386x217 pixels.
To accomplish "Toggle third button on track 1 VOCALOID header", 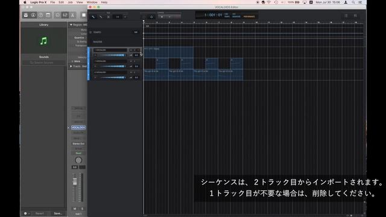I will click(x=138, y=50).
